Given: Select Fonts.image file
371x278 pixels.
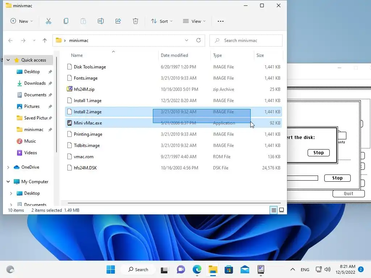Looking at the screenshot, I should (x=174, y=78).
